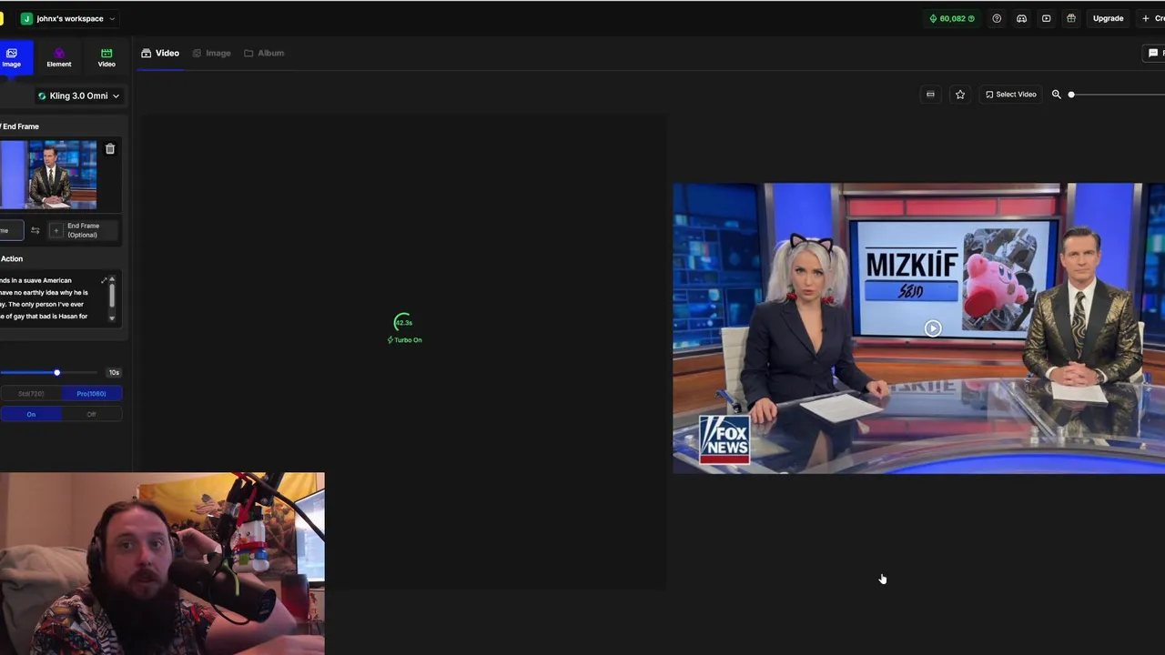Viewport: 1165px width, 655px height.
Task: Open the gift rewards icon
Action: pyautogui.click(x=1071, y=18)
